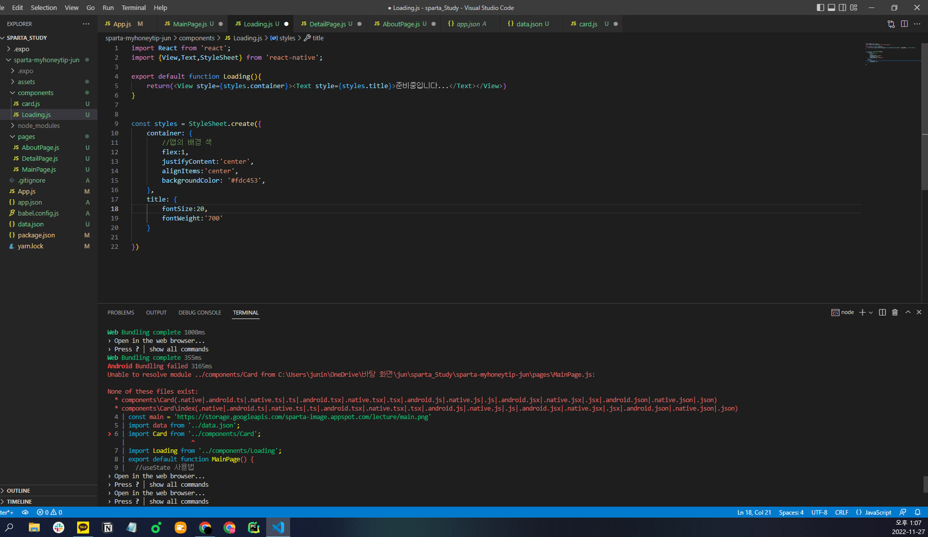This screenshot has width=928, height=537.
Task: Click the code minimap preview
Action: [893, 54]
